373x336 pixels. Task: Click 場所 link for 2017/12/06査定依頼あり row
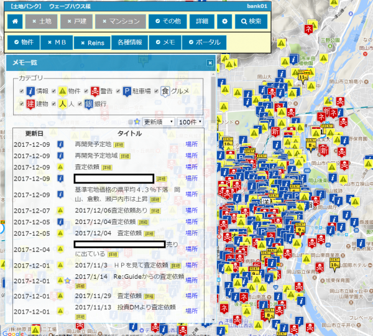click(191, 210)
